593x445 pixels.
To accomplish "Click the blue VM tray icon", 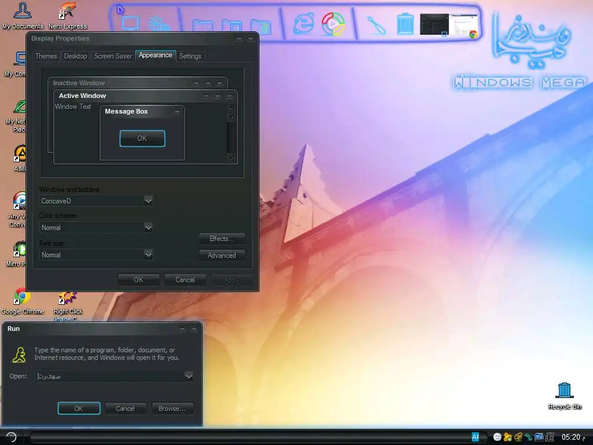I will click(x=539, y=437).
